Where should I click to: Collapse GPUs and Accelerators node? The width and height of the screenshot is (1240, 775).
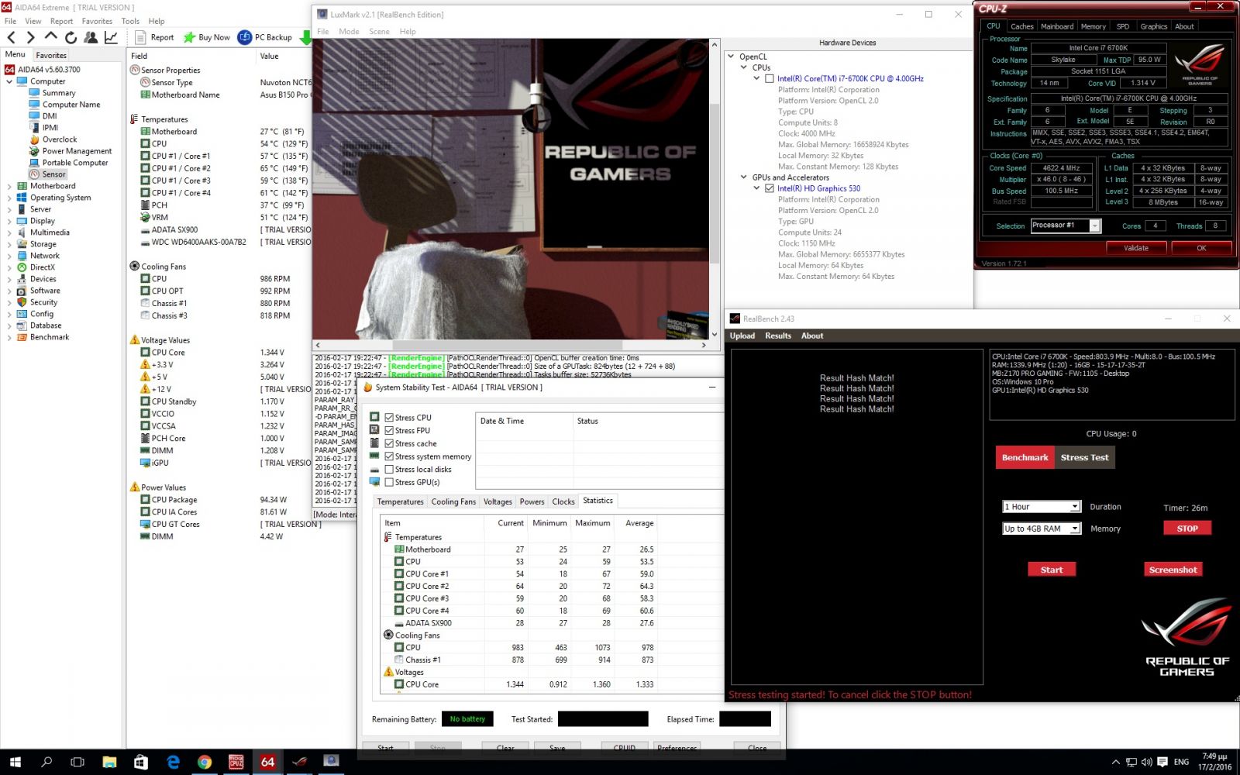tap(744, 177)
